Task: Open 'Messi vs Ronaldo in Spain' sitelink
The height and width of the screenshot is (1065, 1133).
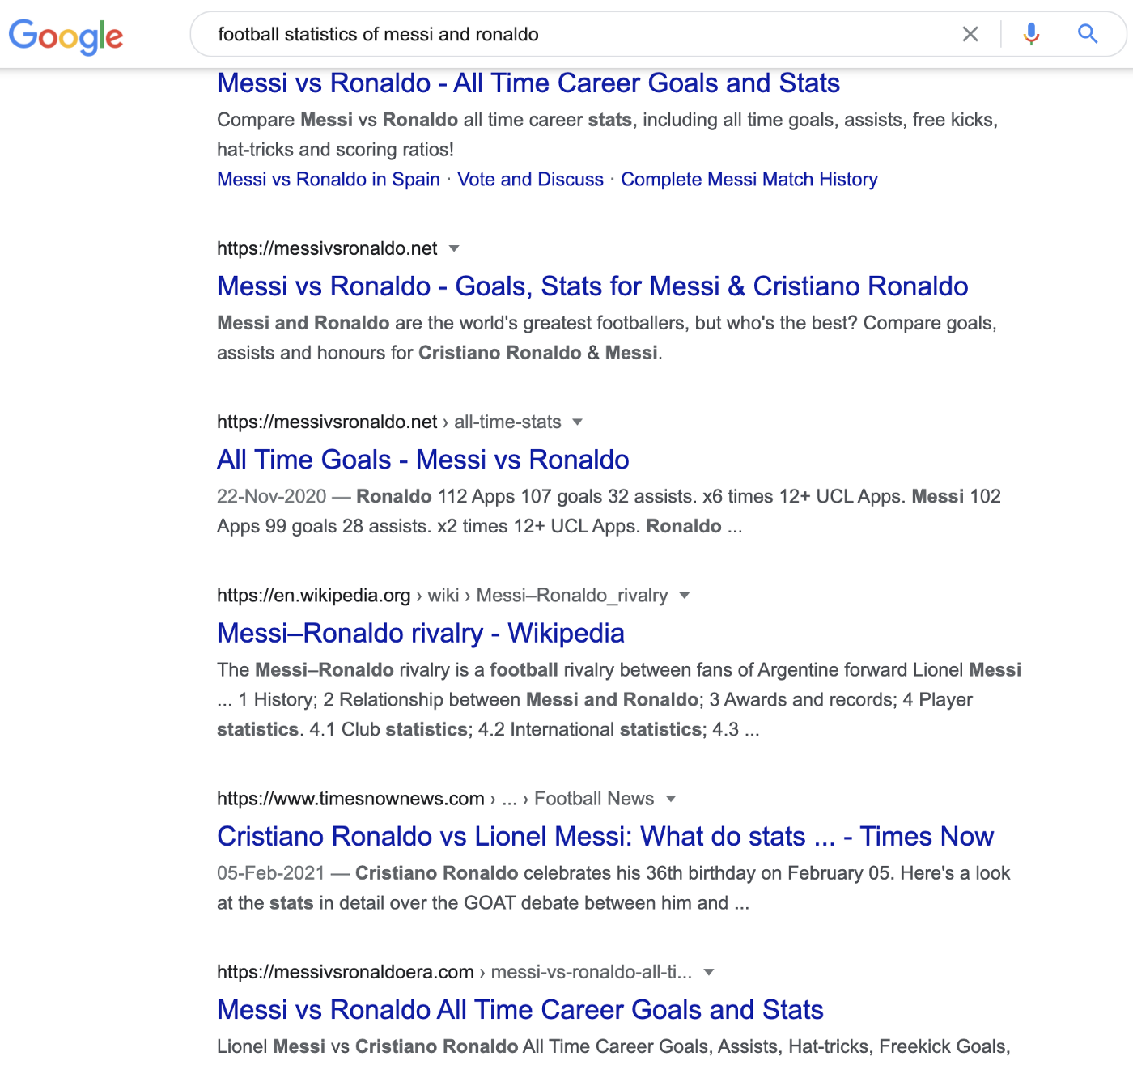Action: [329, 180]
